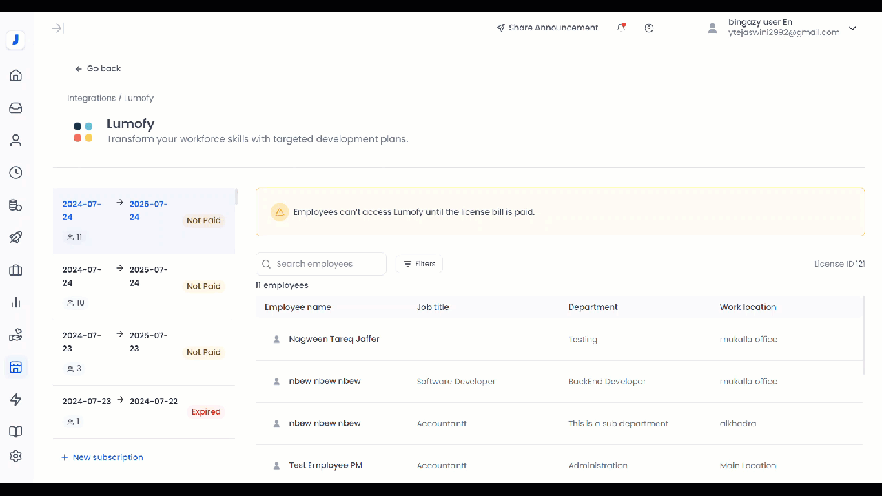Select the employees person icon in sidebar
The width and height of the screenshot is (882, 496).
16,141
